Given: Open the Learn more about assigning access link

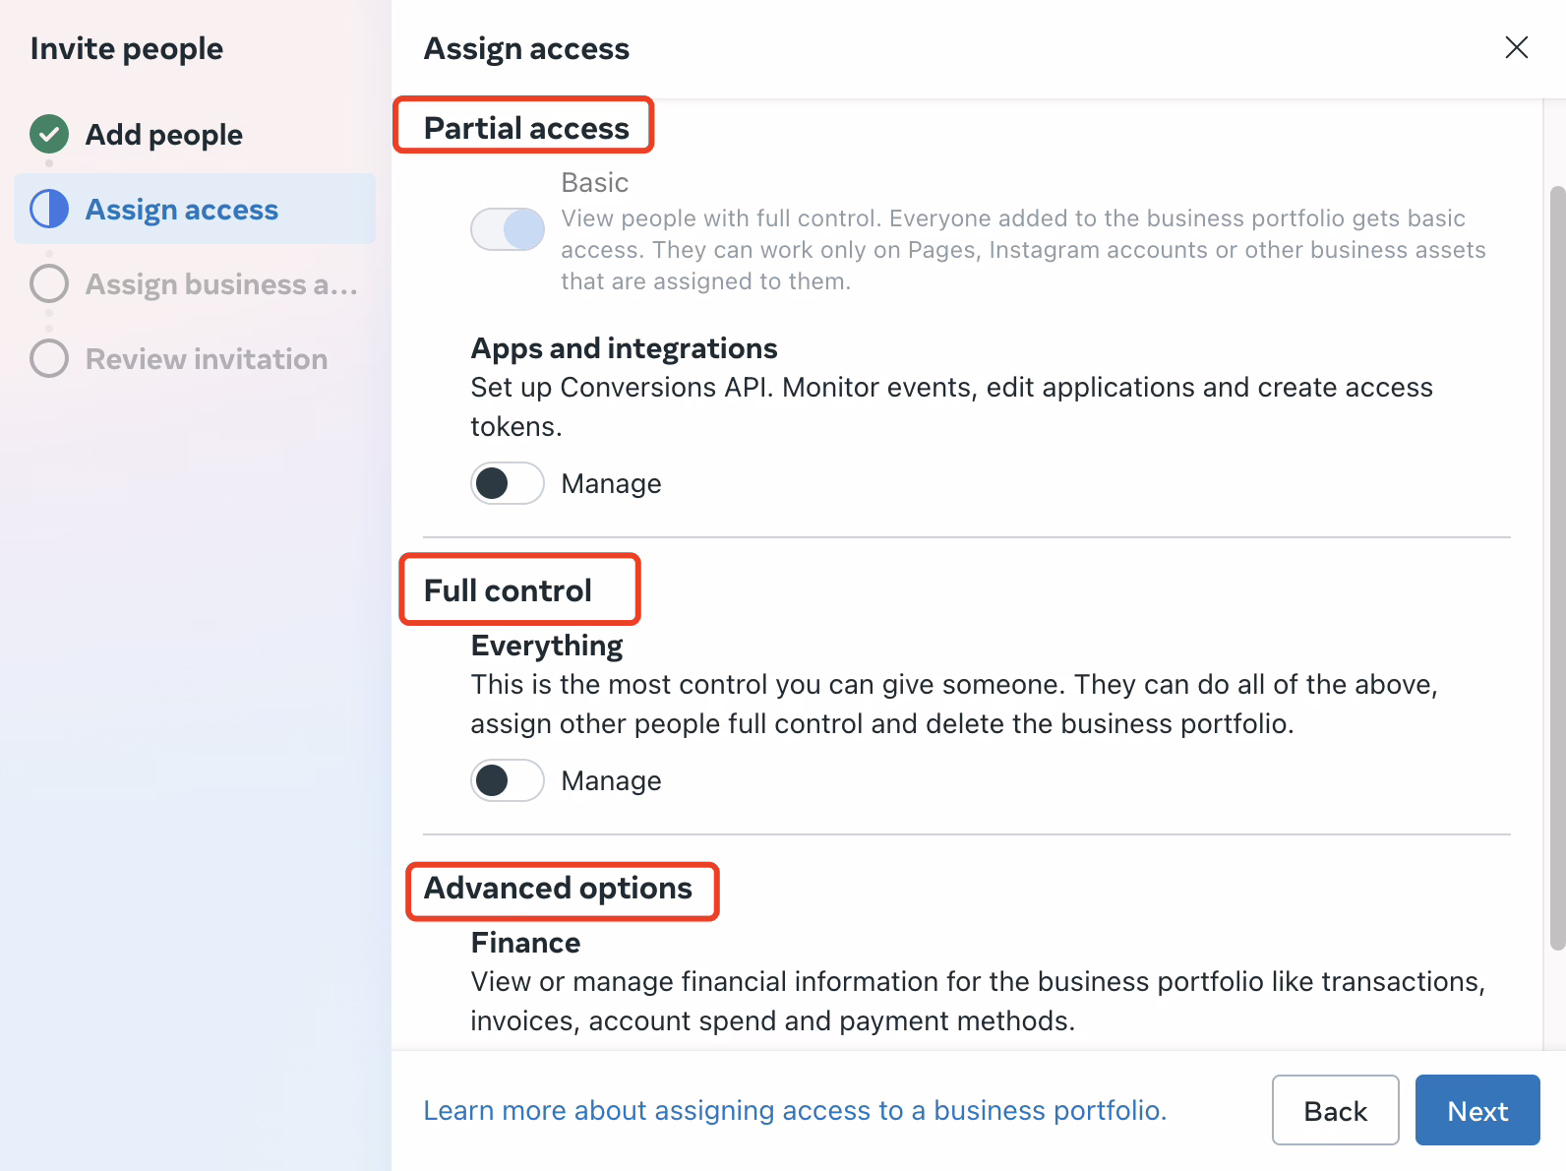Looking at the screenshot, I should coord(795,1110).
